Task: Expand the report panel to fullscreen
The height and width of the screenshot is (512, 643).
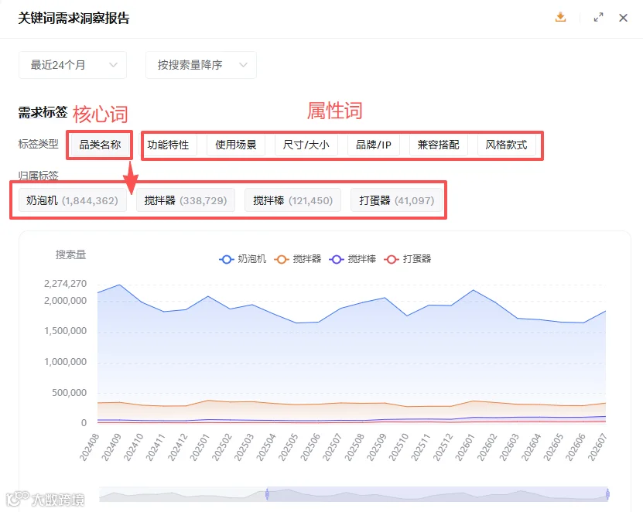Action: [598, 18]
